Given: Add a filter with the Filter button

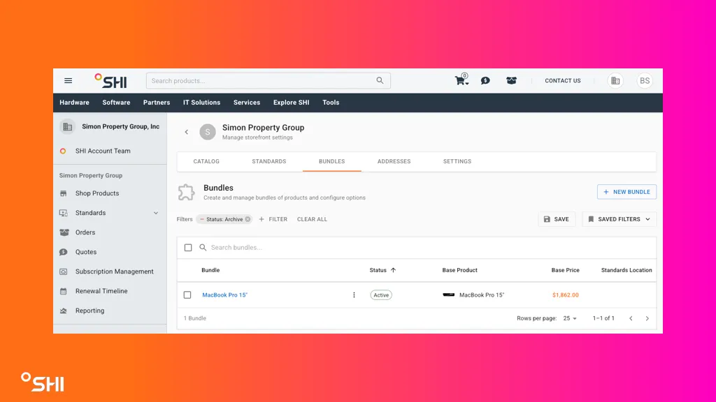Looking at the screenshot, I should 273,219.
